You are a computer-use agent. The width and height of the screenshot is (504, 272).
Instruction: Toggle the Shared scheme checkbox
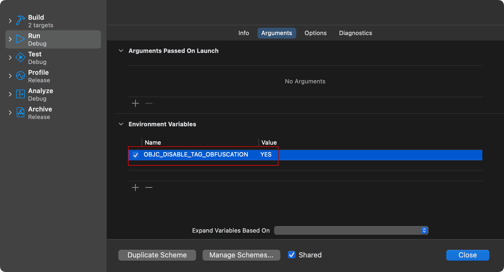point(292,255)
